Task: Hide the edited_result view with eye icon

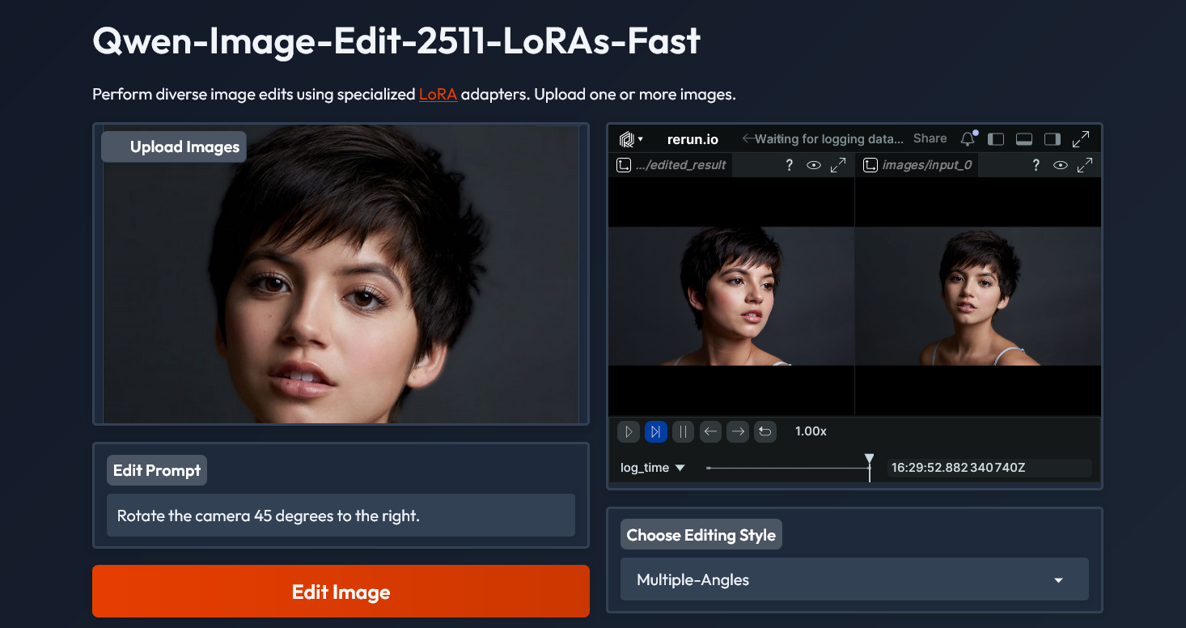Action: click(x=814, y=165)
